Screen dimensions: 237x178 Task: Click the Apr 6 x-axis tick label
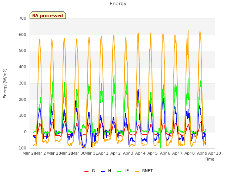(x=165, y=153)
